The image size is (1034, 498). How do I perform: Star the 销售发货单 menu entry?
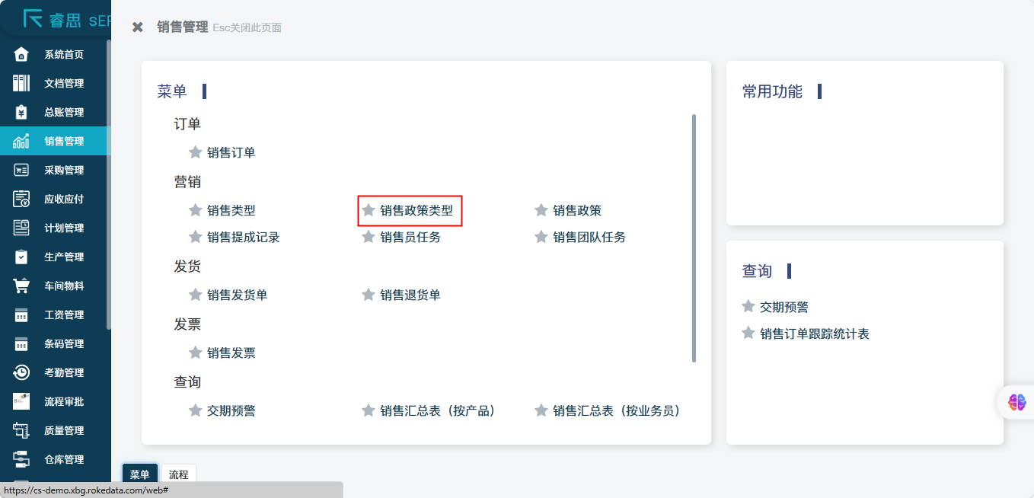[196, 295]
